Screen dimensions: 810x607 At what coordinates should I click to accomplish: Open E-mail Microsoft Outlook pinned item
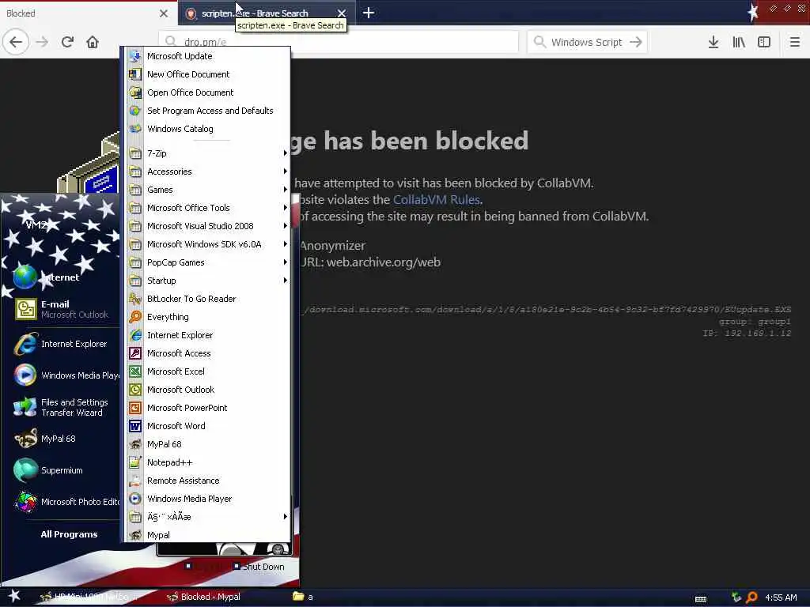click(61, 309)
